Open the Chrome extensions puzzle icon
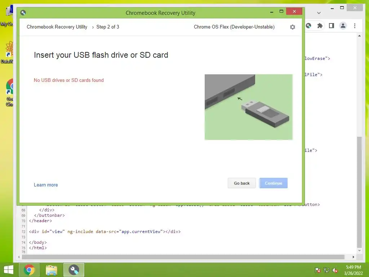The width and height of the screenshot is (369, 277). (320, 26)
